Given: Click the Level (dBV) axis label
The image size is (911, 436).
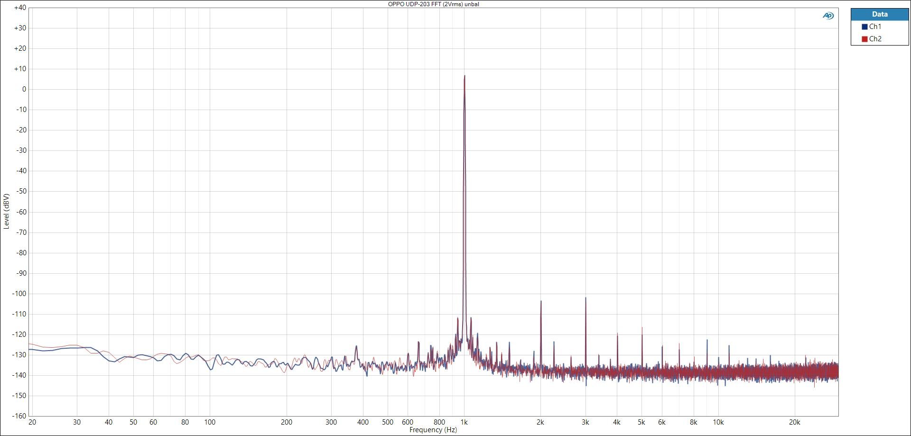Looking at the screenshot, I should [x=6, y=211].
